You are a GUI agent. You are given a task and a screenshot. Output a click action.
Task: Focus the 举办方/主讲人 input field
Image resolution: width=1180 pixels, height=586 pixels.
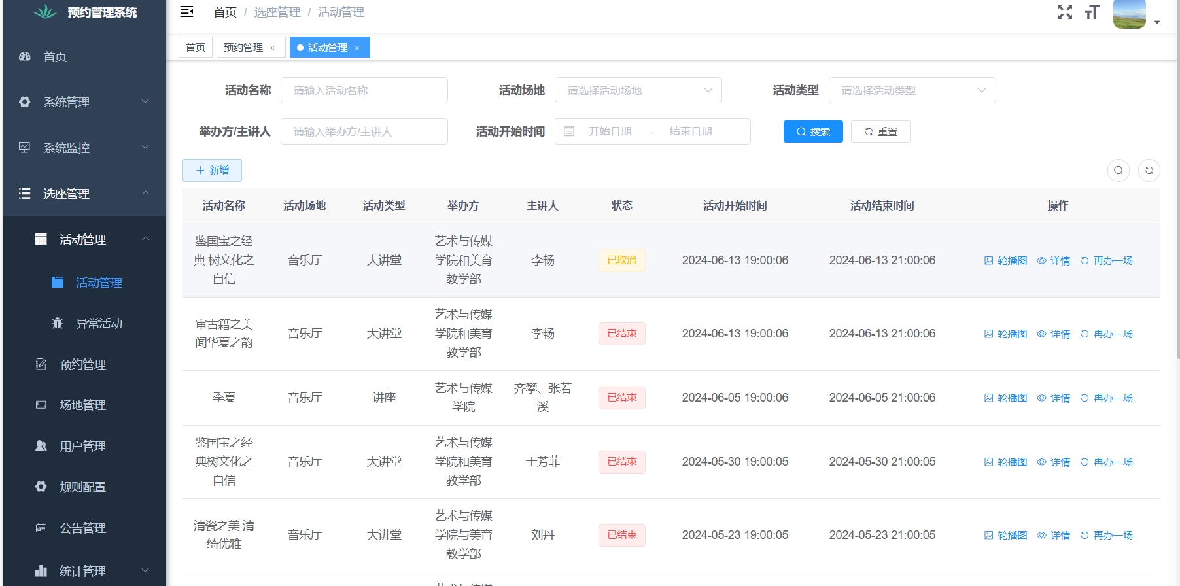pos(364,131)
